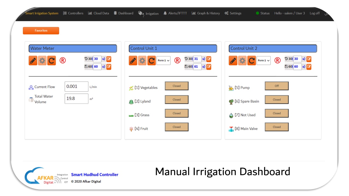Click edit icon beside Control Unit 1 61s field
This screenshot has width=349, height=196.
(209, 66)
